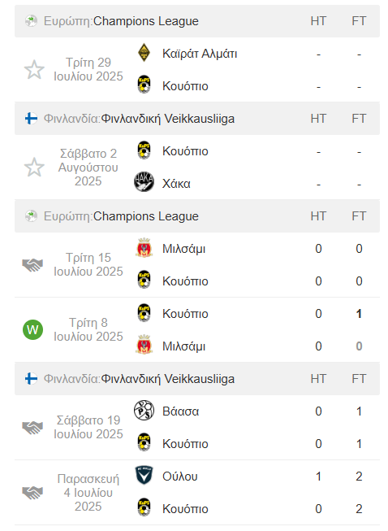This screenshot has width=388, height=531.
Task: Click the Finland flag in first Veikkausliiga header
Action: point(31,119)
